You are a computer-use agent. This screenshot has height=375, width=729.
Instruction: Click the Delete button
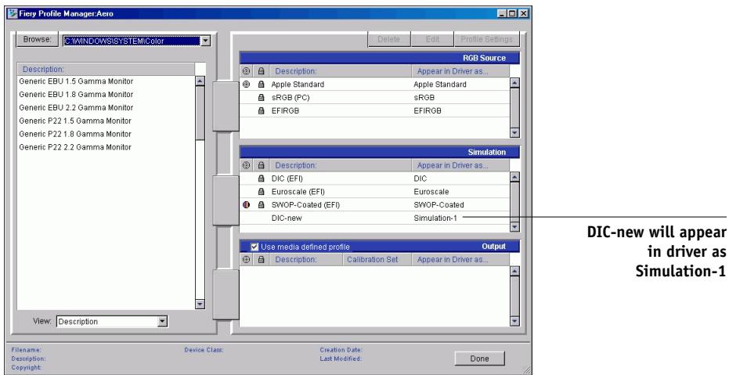[x=388, y=39]
